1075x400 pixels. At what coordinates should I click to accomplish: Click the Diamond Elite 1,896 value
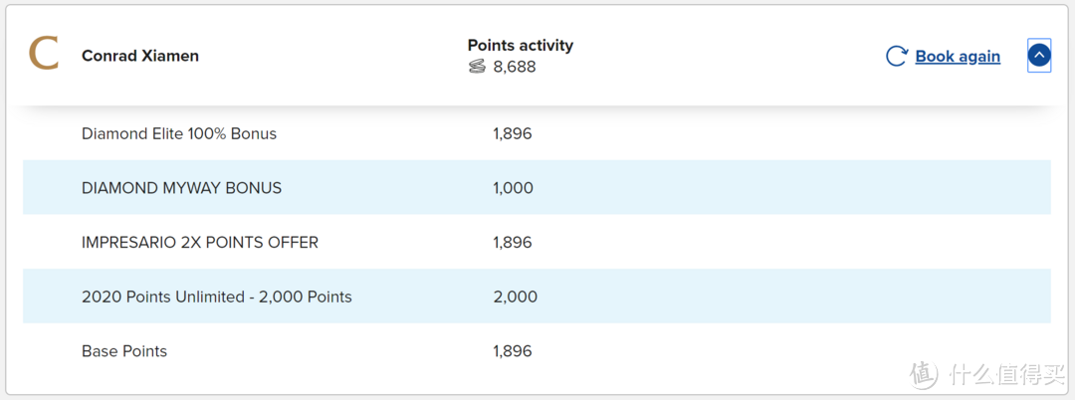(513, 133)
